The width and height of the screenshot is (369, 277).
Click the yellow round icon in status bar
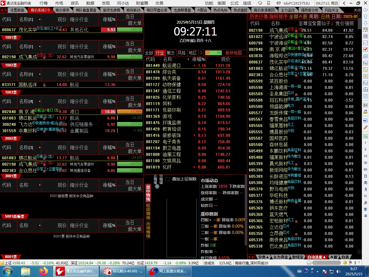(x=345, y=263)
